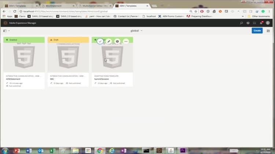Open the AEM solutions grid icon
The width and height of the screenshot is (275, 154).
point(254,23)
